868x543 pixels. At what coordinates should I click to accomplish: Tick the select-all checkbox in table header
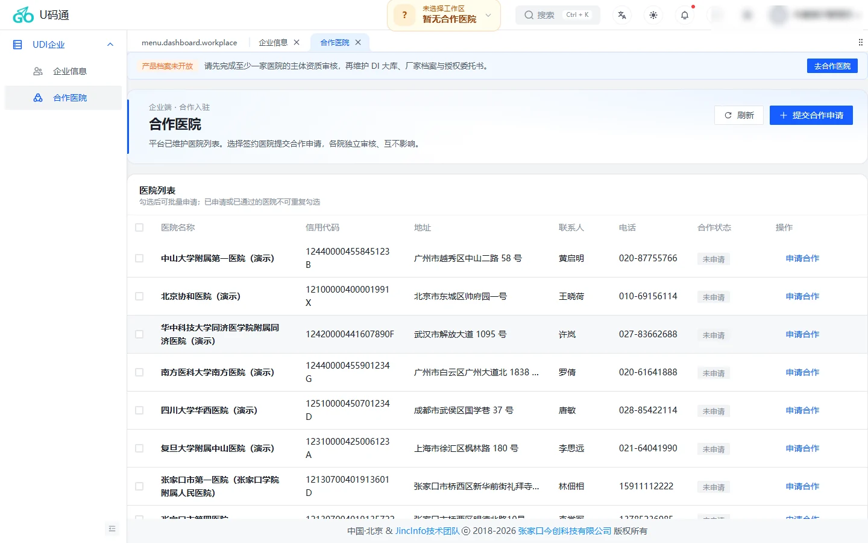click(139, 227)
